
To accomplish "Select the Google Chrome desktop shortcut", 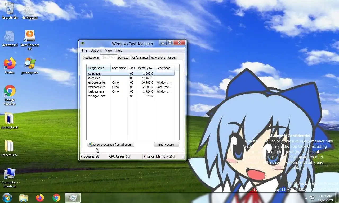I will 10,95.
